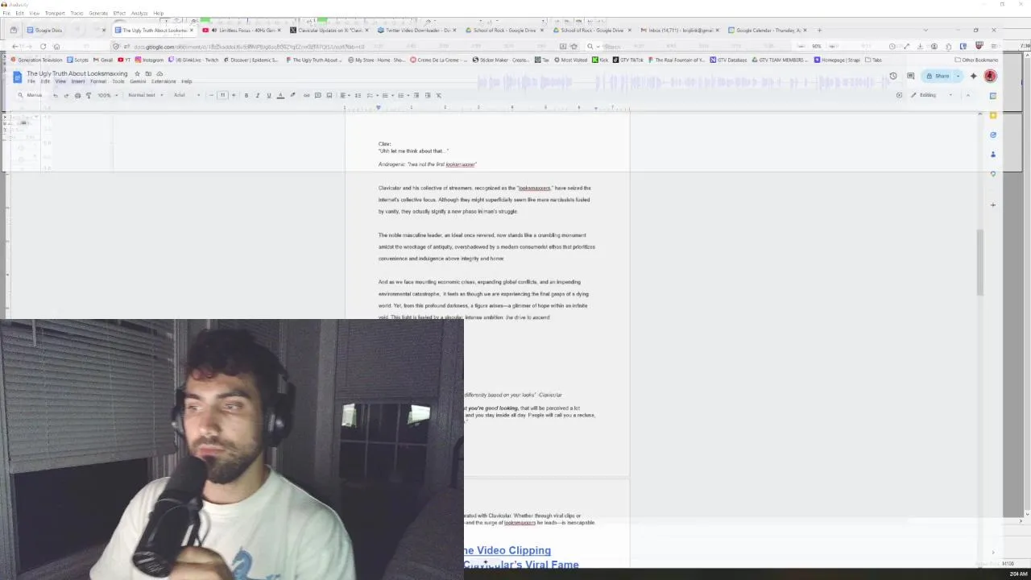Open Audacity Effect menu
Viewport: 1031px width, 580px height.
(x=119, y=13)
